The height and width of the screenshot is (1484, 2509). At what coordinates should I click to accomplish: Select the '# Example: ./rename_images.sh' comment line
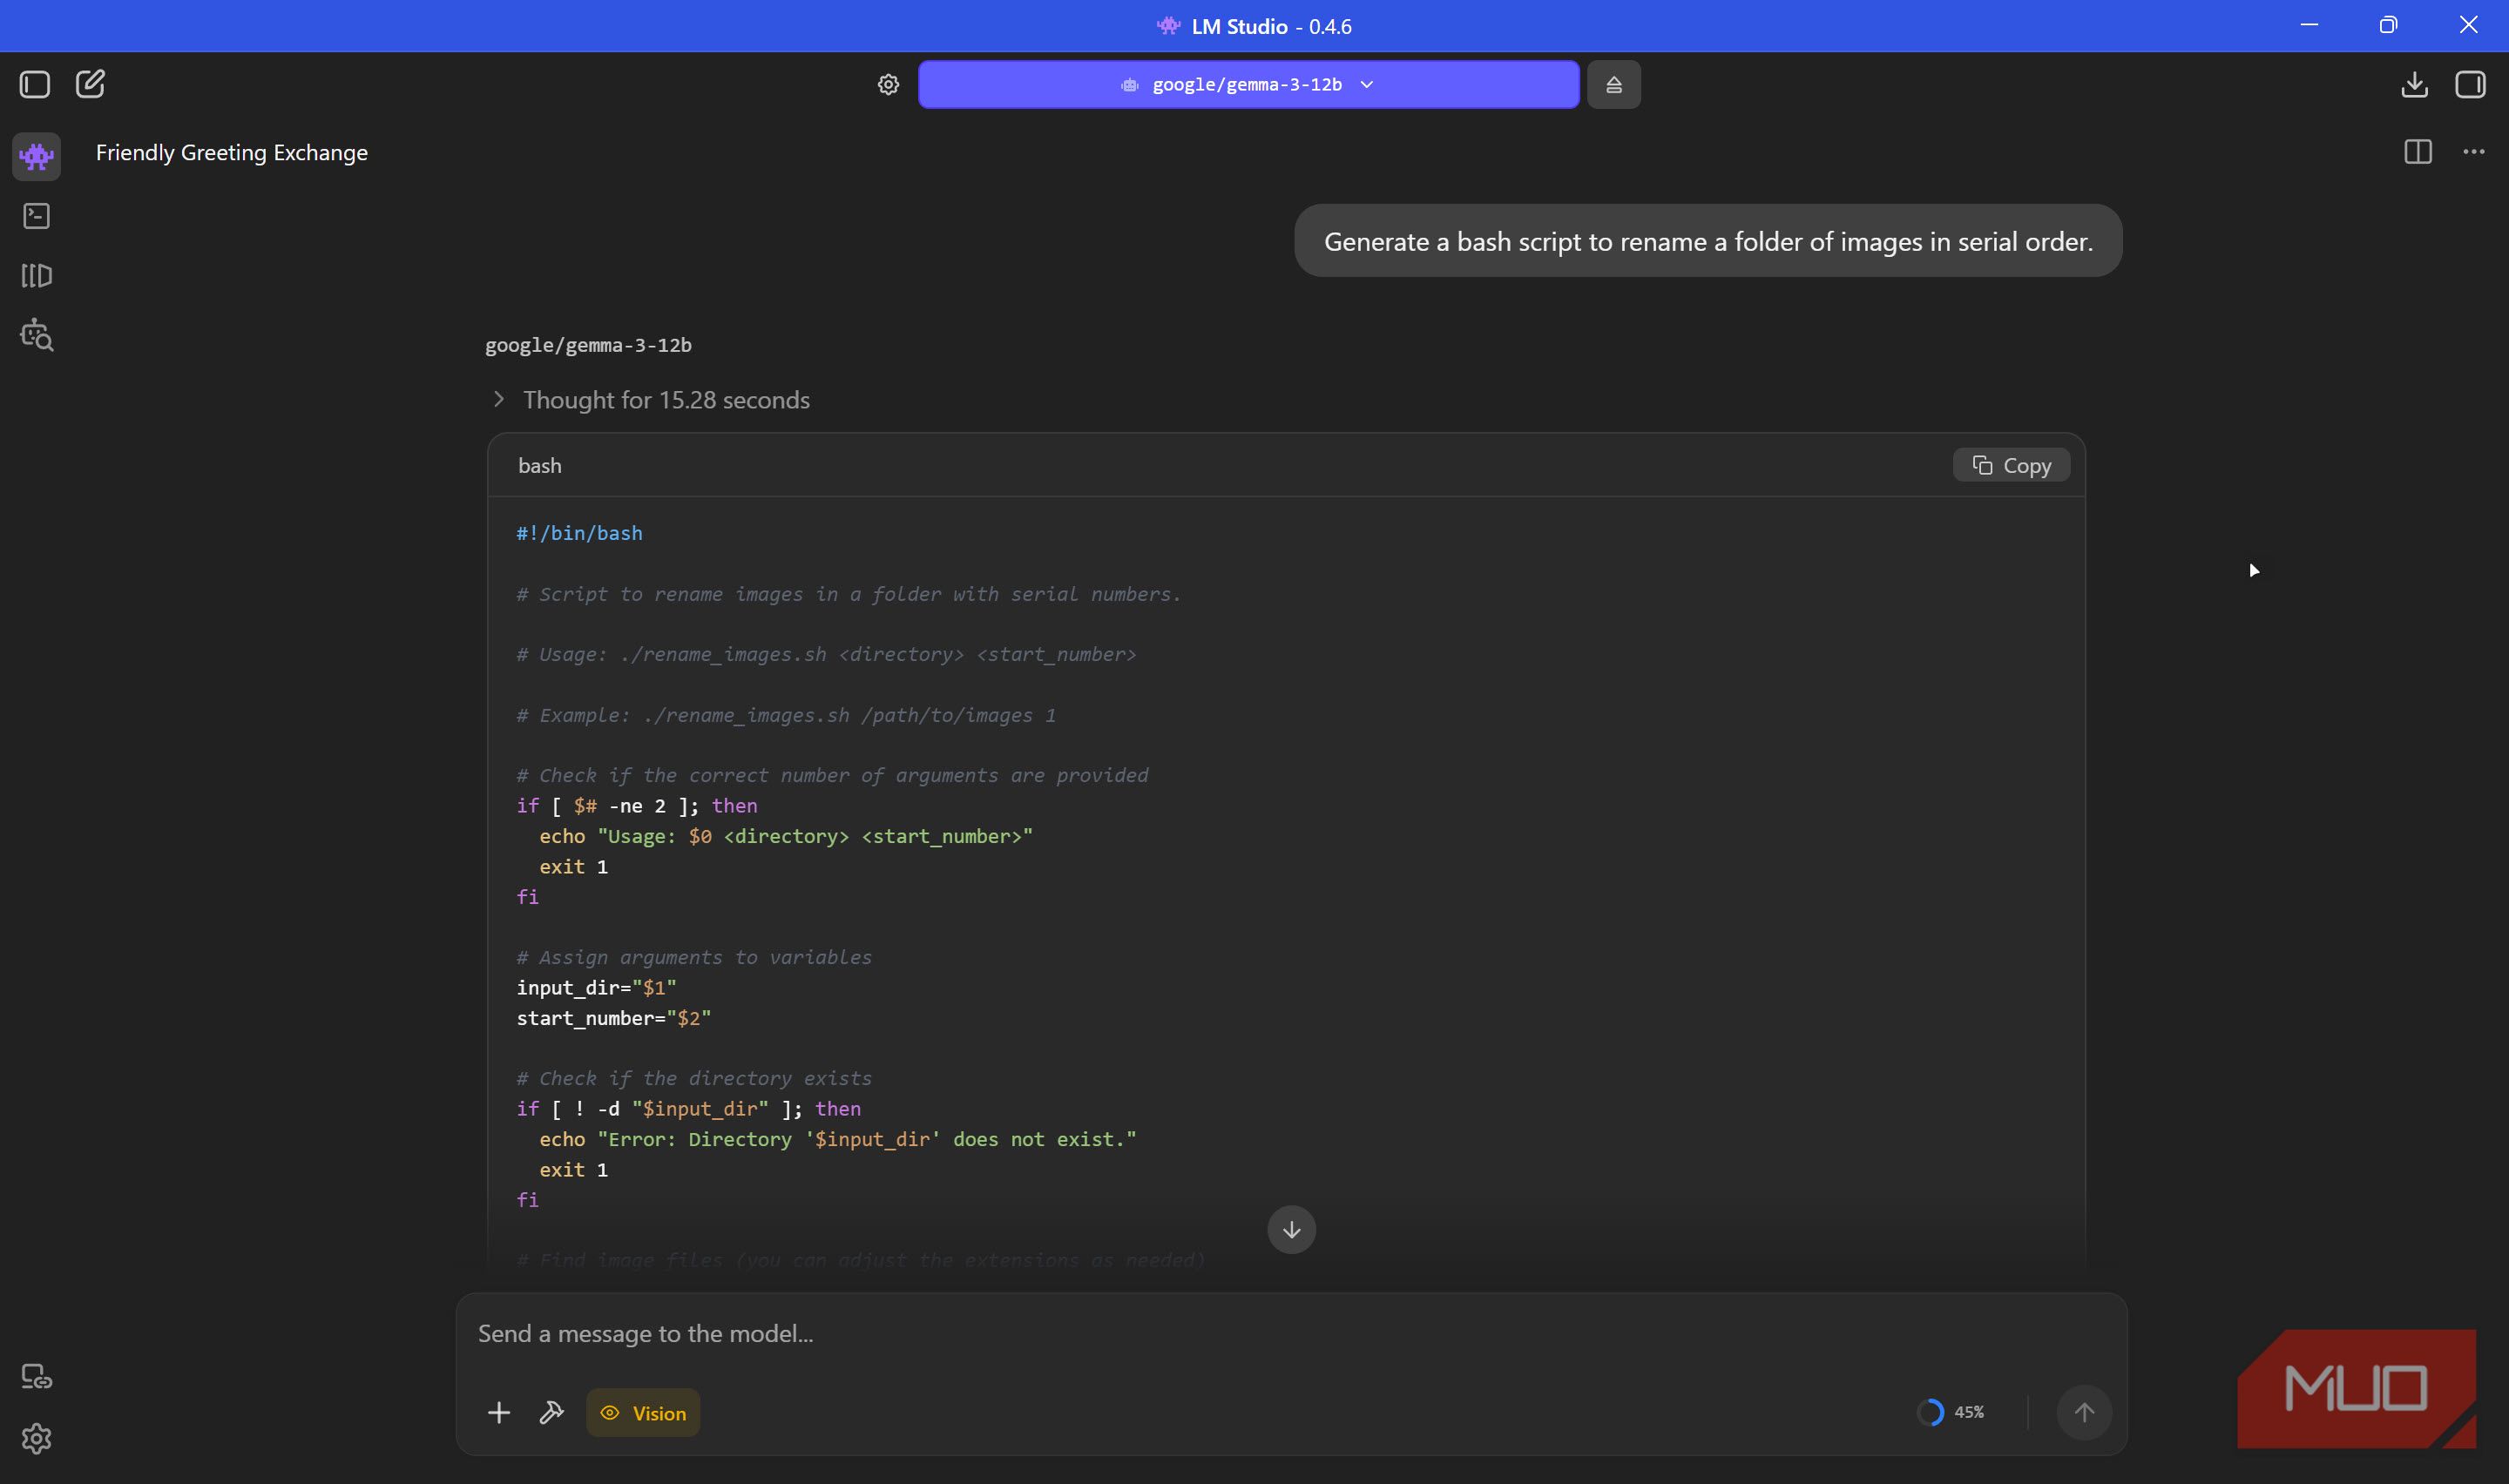786,716
